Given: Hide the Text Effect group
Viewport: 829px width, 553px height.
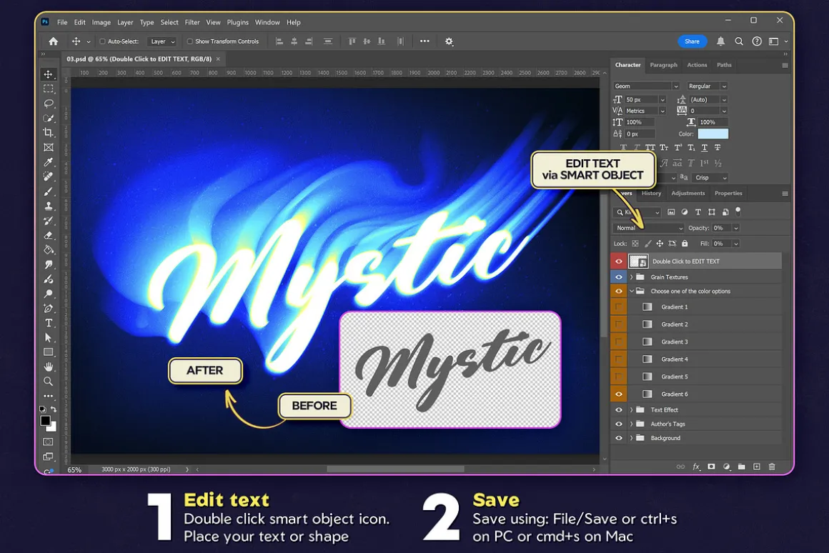Looking at the screenshot, I should tap(619, 409).
